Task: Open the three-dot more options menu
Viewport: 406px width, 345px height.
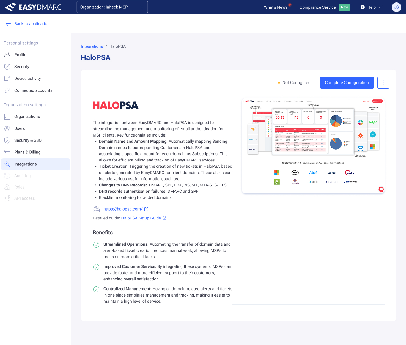Action: coord(383,83)
